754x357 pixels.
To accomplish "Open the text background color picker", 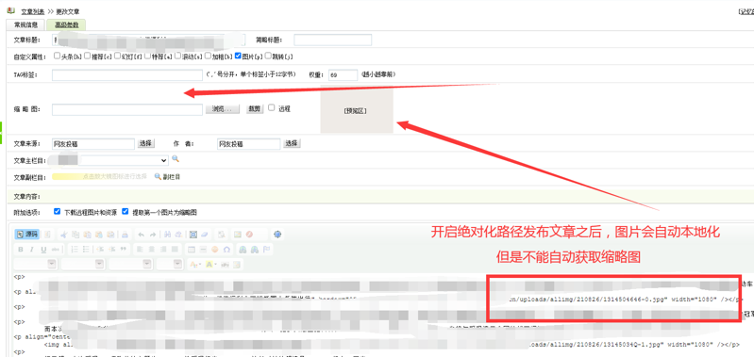I will (210, 265).
